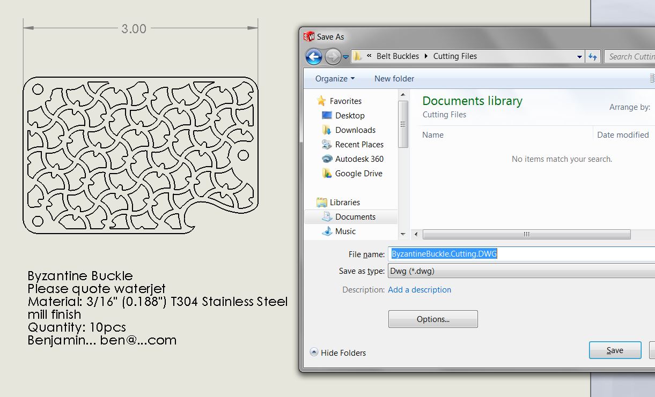Image resolution: width=655 pixels, height=397 pixels.
Task: Click New folder button
Action: click(x=394, y=79)
